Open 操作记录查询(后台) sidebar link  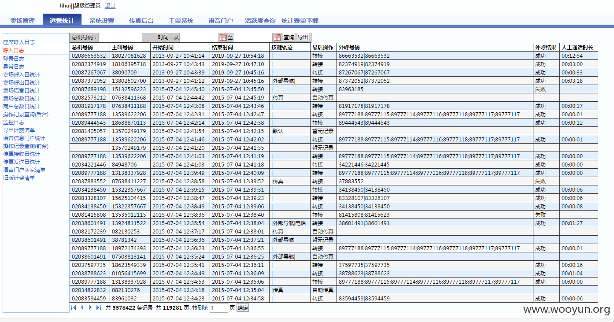click(26, 114)
